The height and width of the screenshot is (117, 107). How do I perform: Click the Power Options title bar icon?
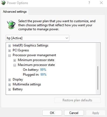pos(3,3)
